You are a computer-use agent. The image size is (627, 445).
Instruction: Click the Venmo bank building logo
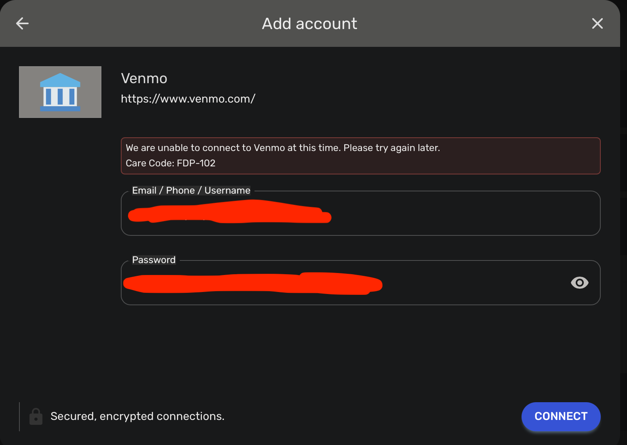(x=60, y=92)
